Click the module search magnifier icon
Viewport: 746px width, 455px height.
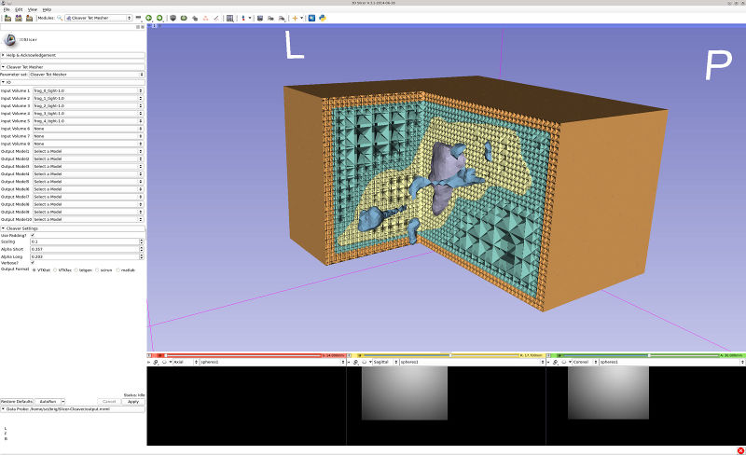(x=62, y=18)
